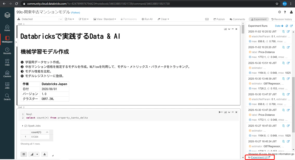The image size is (295, 160).
Task: Open the File menu
Action: pos(69,19)
